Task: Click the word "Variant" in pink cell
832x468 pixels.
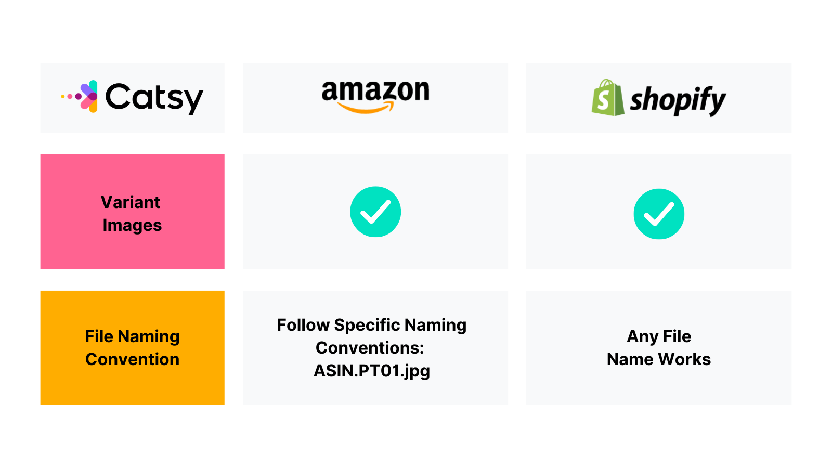Action: [131, 202]
